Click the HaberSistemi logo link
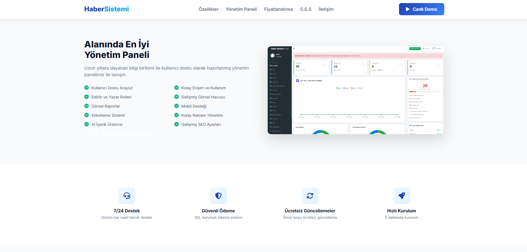 point(106,9)
